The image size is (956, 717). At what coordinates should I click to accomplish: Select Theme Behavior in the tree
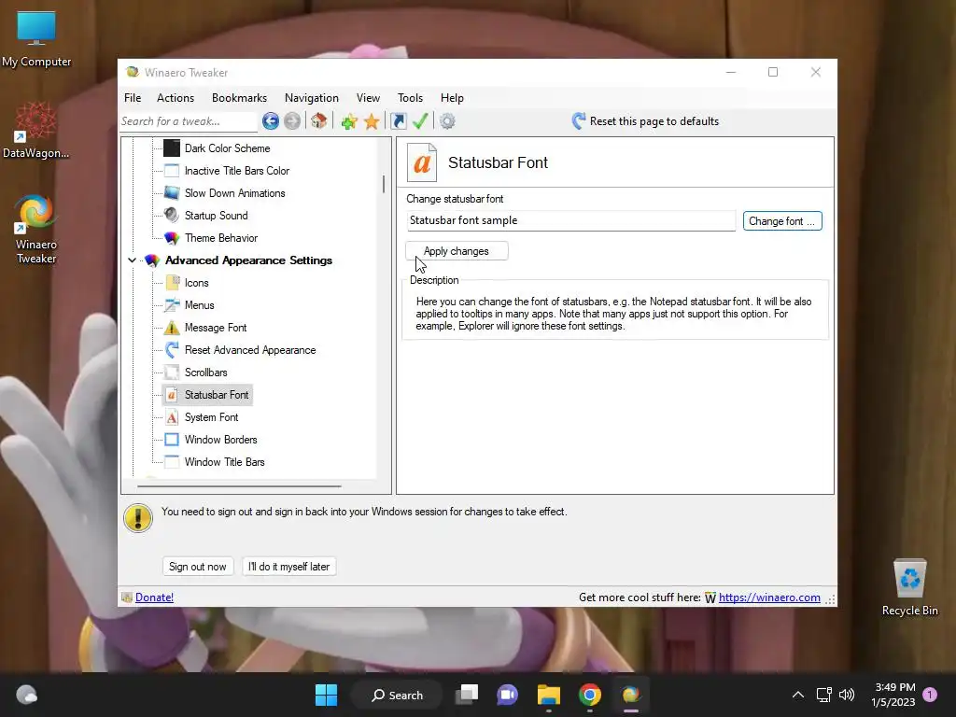(x=221, y=238)
